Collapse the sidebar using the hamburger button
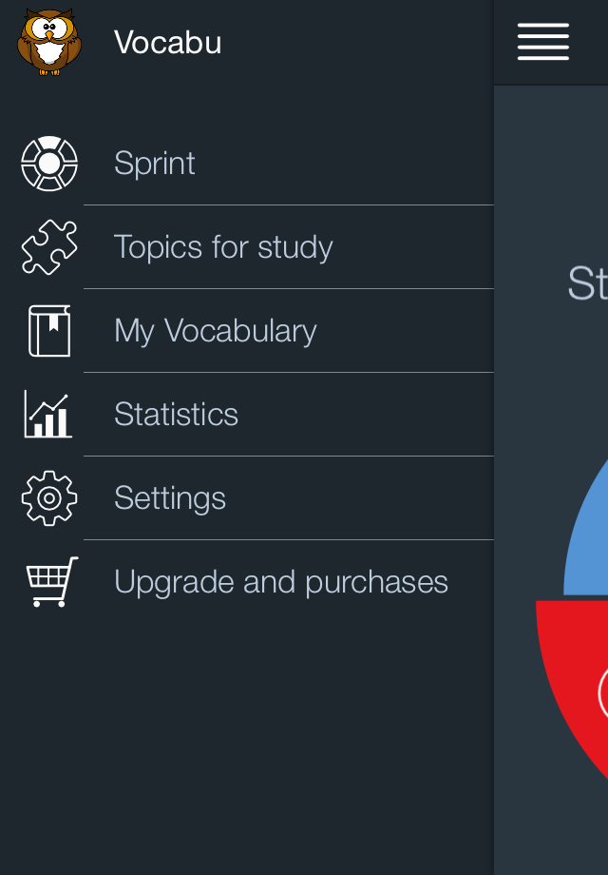The width and height of the screenshot is (608, 875). click(x=542, y=41)
